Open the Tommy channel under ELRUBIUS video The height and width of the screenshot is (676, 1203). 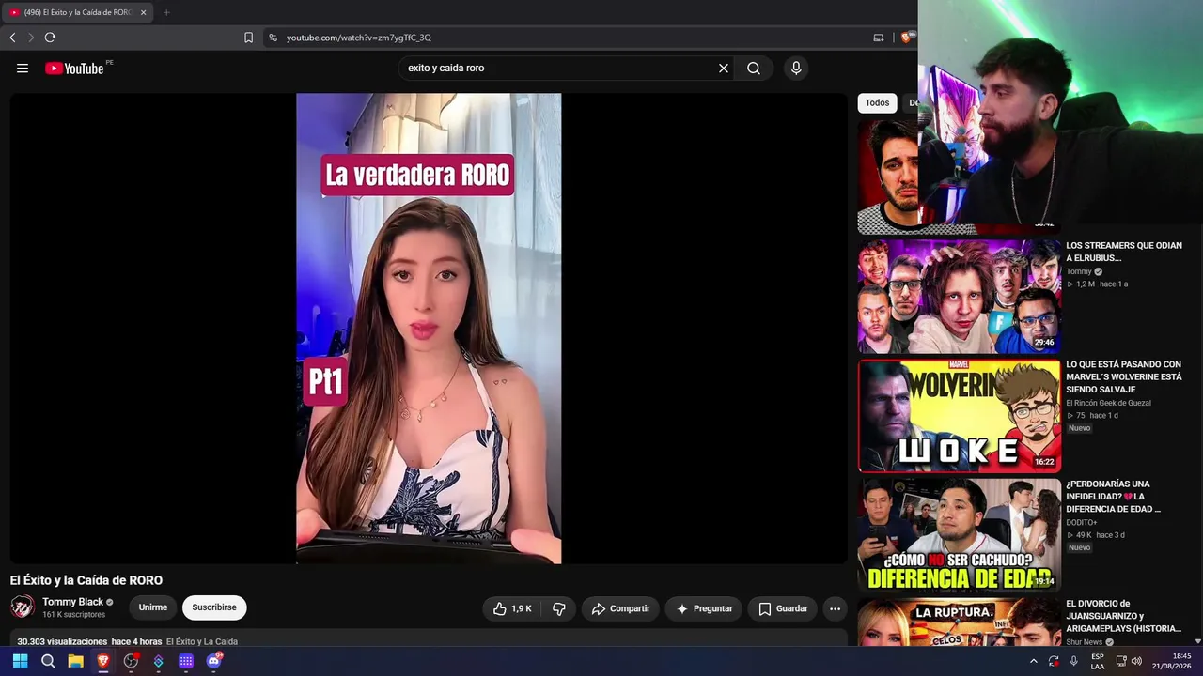(1079, 271)
